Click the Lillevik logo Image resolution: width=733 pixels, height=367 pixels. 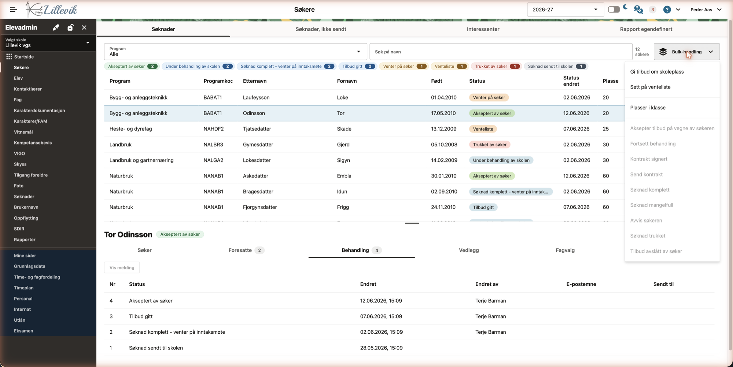[52, 10]
